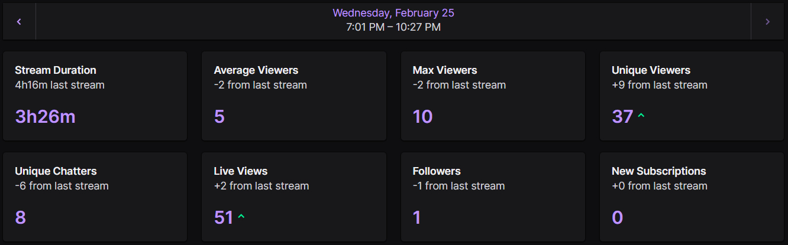
Task: Select the Stream Duration stat card
Action: coord(95,96)
